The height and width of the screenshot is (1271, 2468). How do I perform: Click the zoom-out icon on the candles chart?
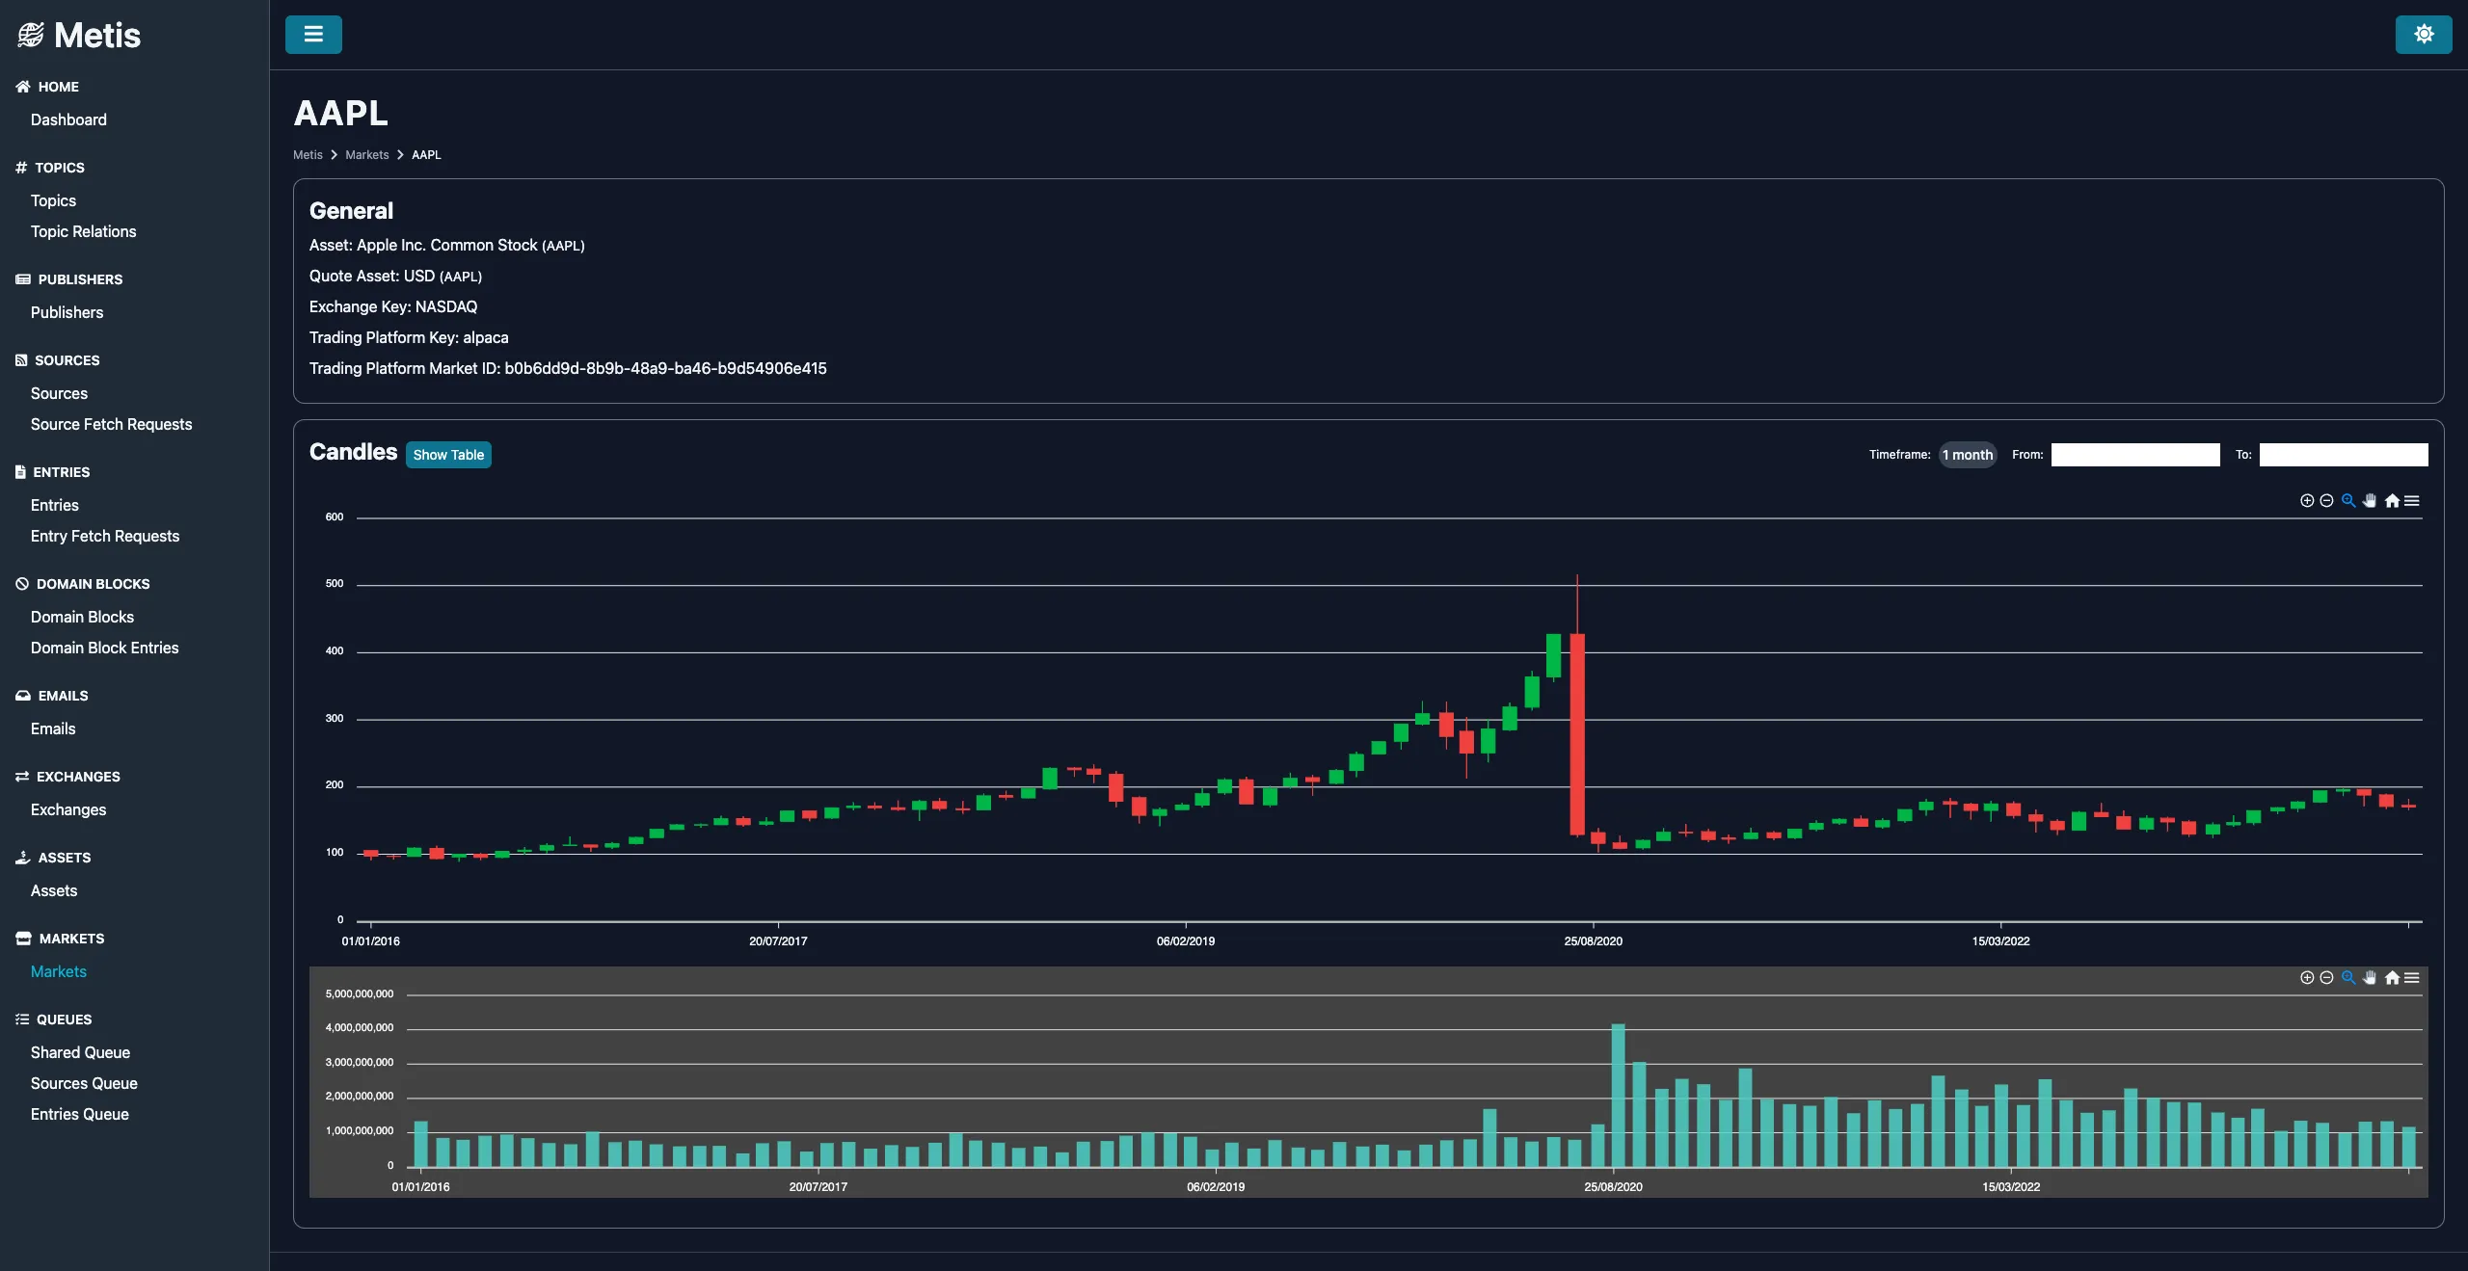click(x=2327, y=501)
